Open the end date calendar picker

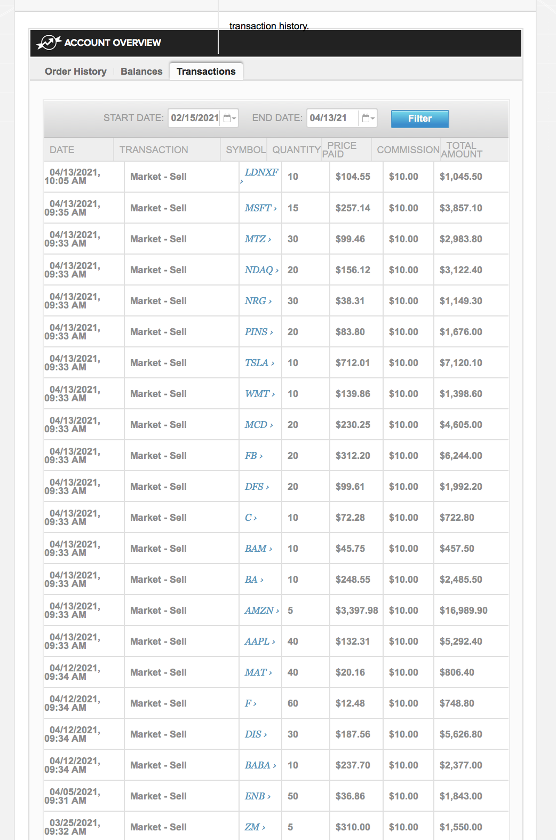click(368, 118)
